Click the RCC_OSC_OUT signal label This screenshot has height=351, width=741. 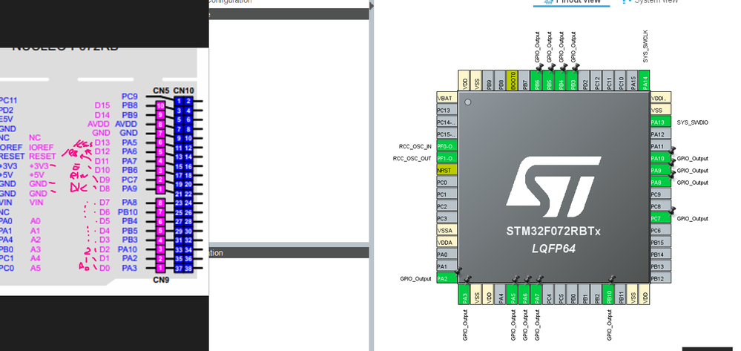pos(412,159)
